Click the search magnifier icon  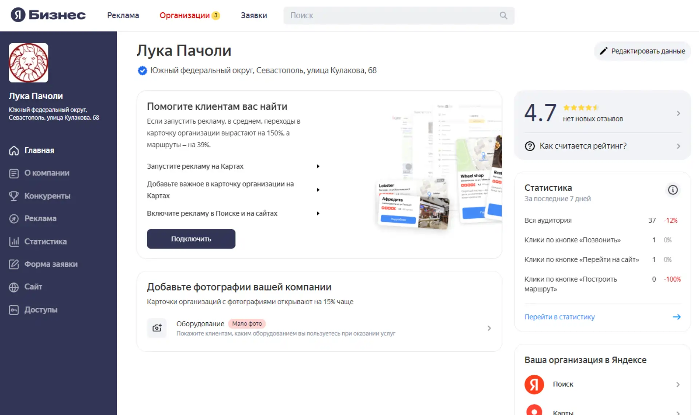coord(503,15)
